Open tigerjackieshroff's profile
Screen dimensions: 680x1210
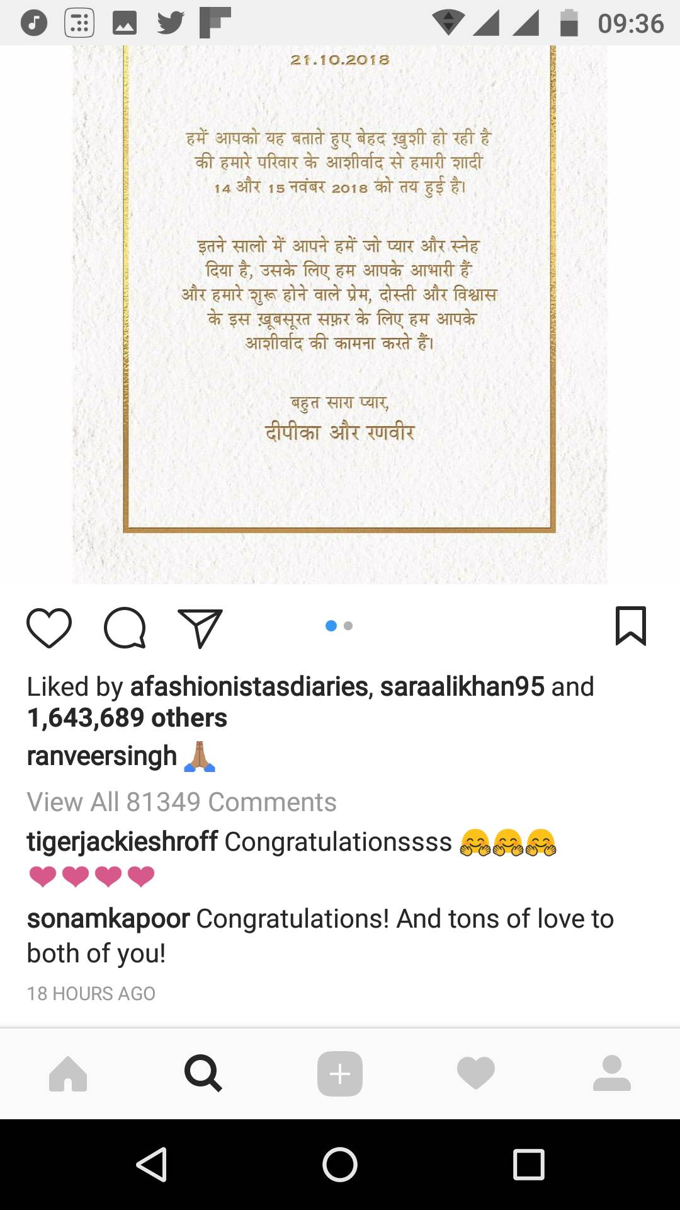(122, 842)
